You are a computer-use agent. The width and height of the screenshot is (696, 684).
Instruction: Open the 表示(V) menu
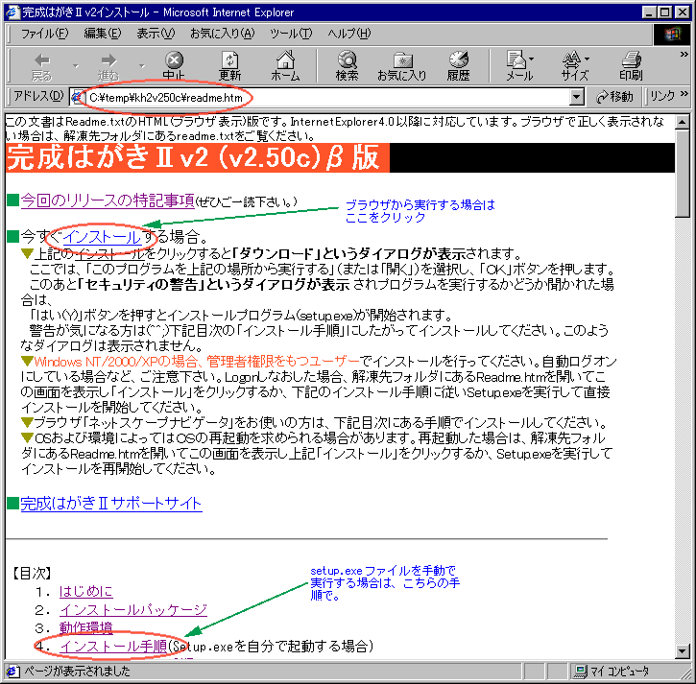155,34
